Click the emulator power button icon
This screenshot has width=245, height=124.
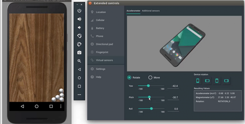[79, 11]
